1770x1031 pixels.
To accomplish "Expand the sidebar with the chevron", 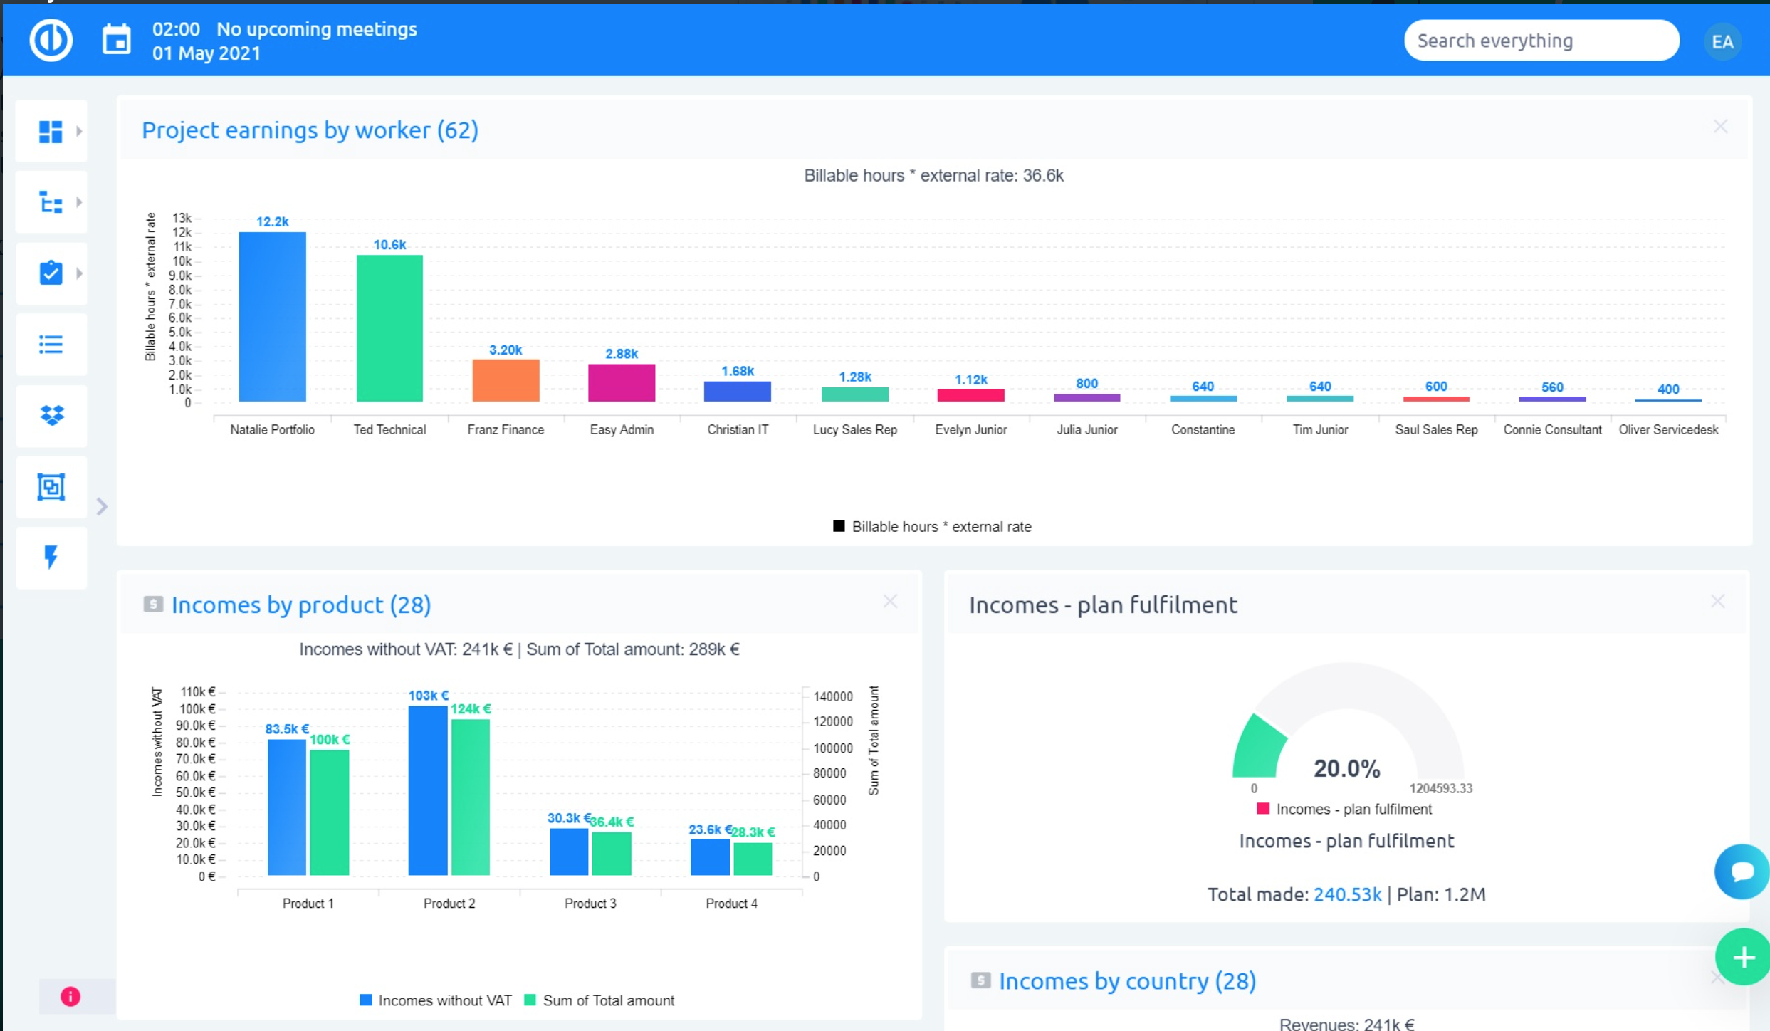I will point(102,506).
